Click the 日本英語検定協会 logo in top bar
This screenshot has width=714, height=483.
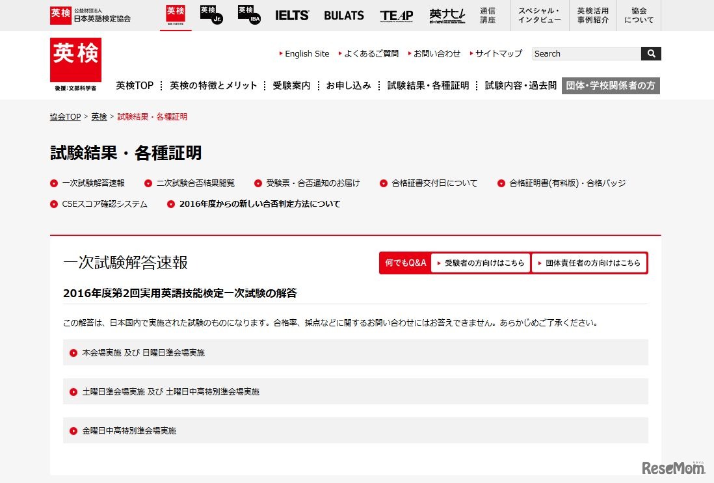pos(90,16)
